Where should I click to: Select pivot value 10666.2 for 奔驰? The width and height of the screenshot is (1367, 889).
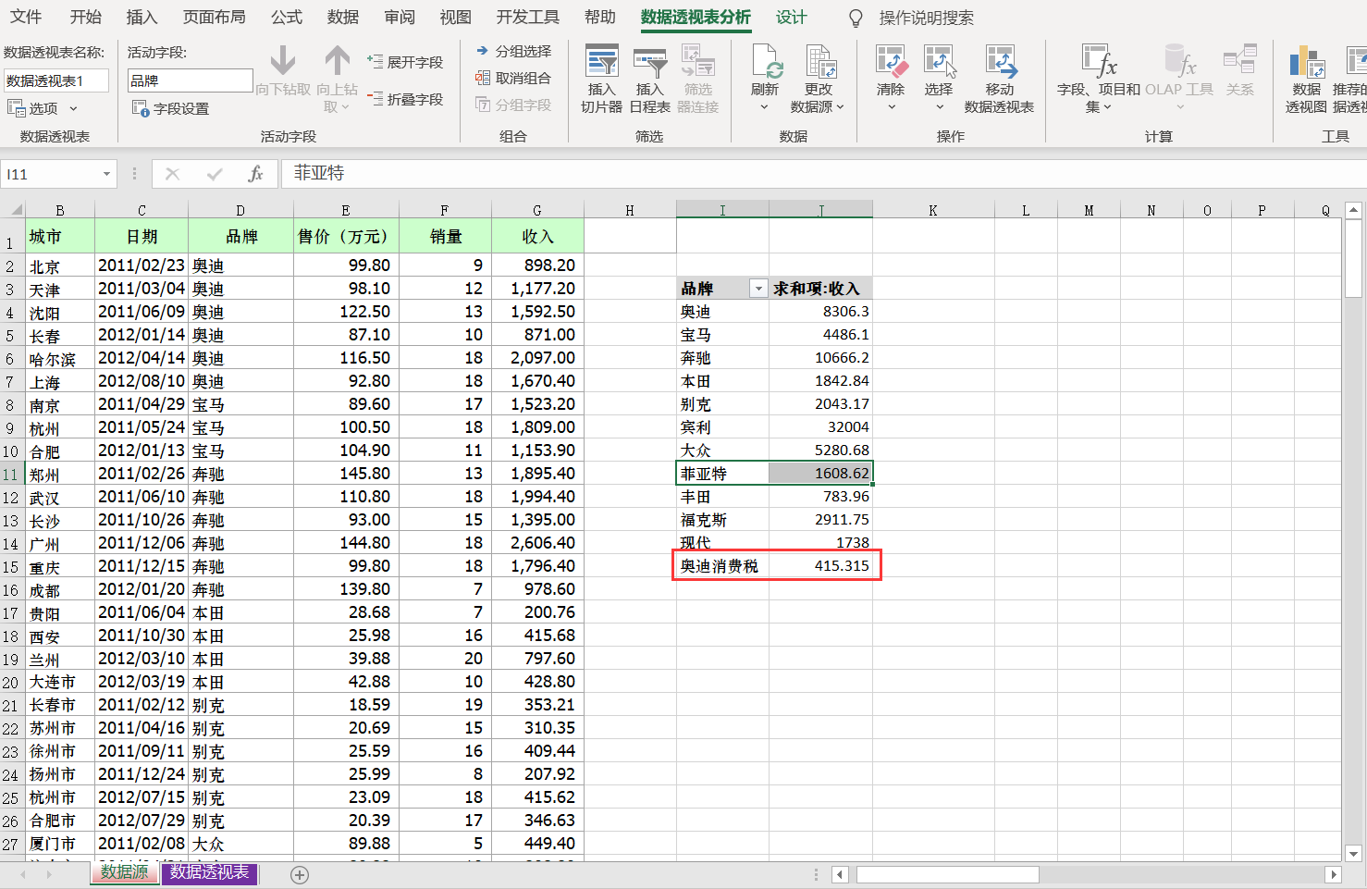(820, 357)
